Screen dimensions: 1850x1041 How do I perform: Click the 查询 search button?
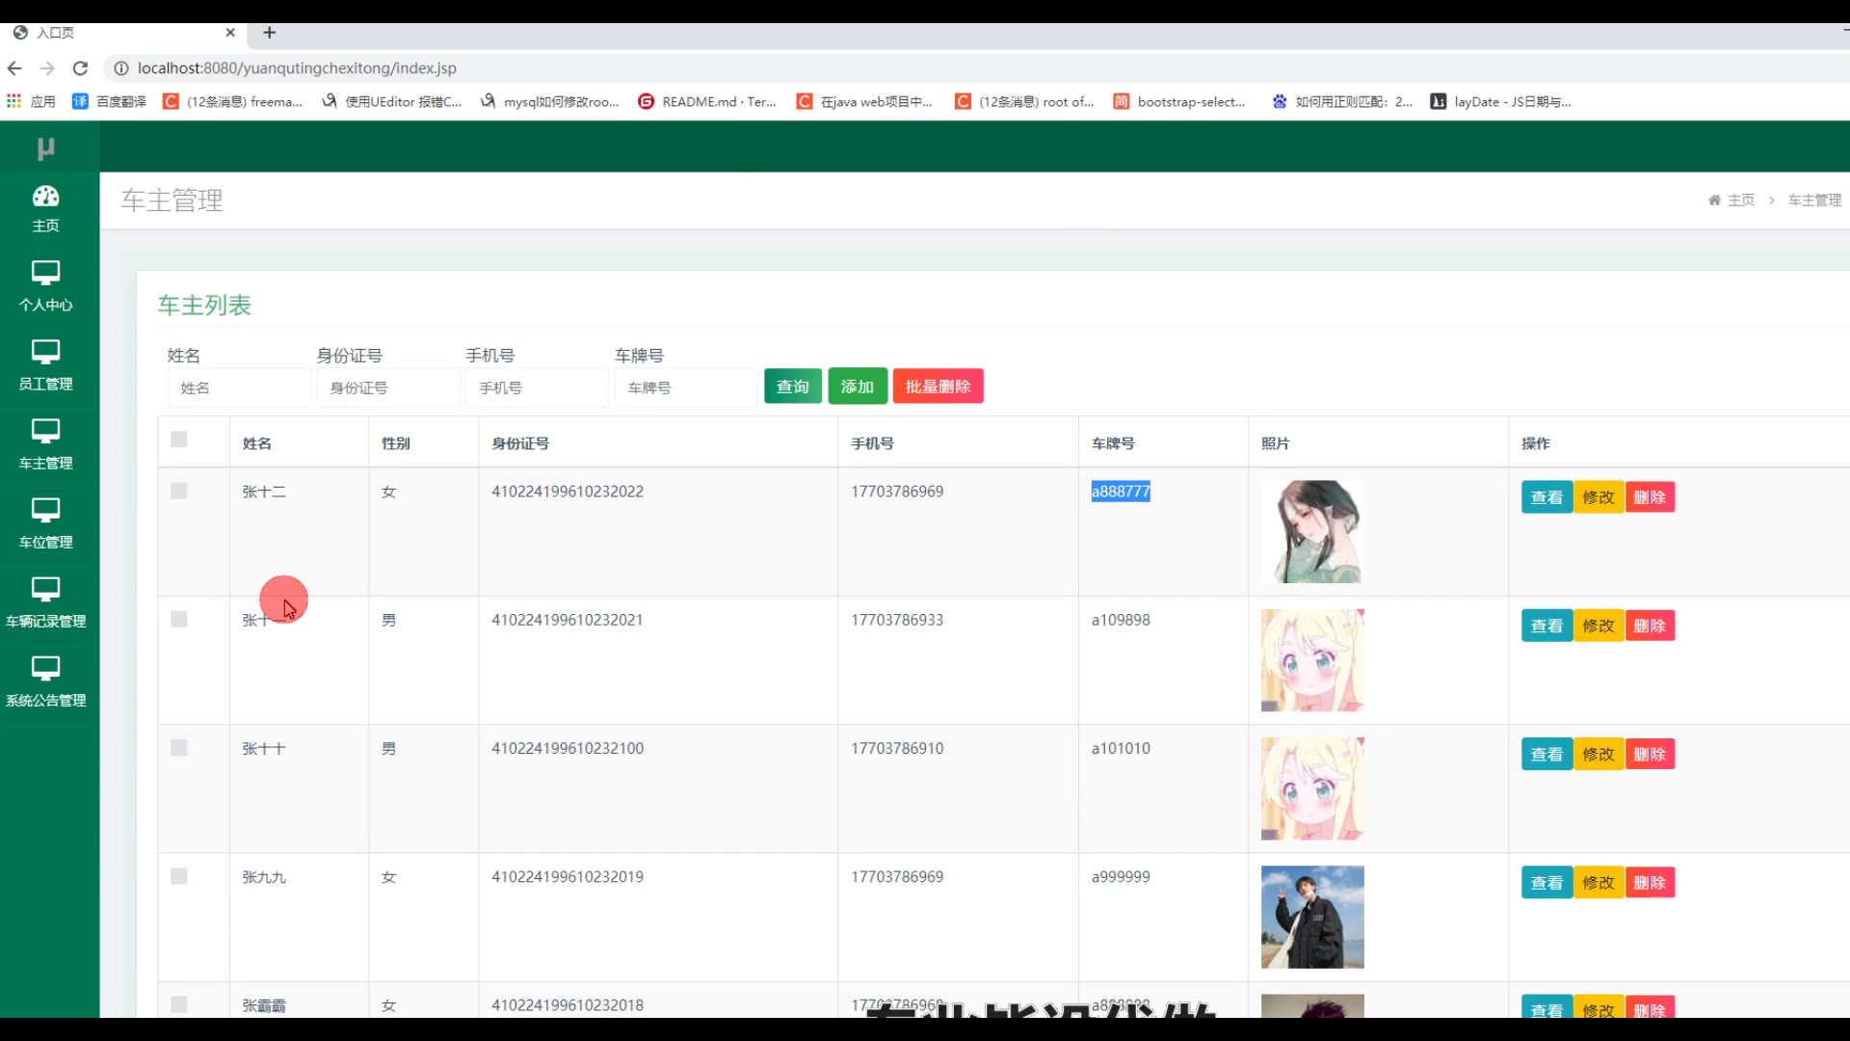click(x=792, y=387)
